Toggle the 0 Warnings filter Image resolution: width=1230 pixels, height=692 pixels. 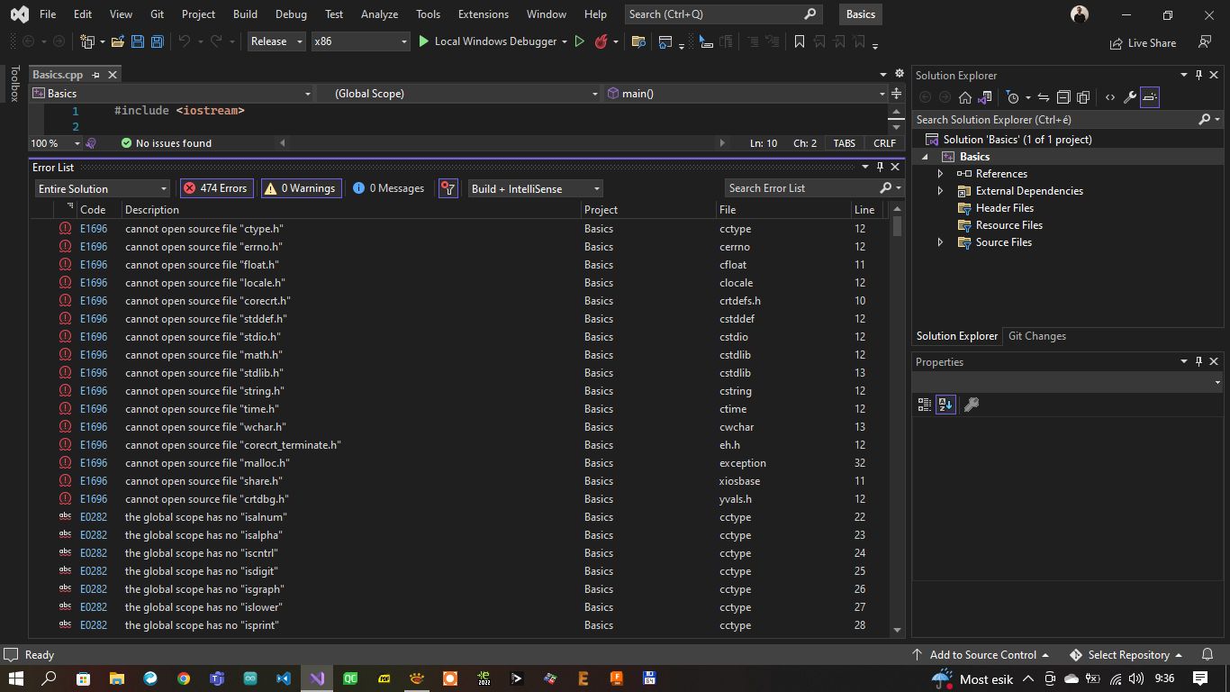click(x=301, y=188)
